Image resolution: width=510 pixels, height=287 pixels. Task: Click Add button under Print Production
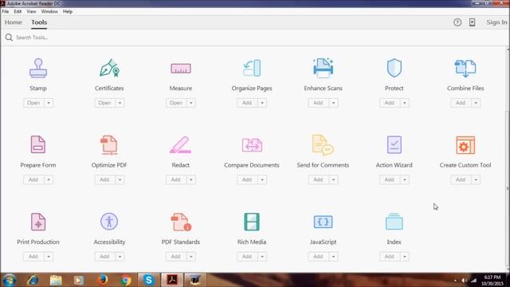pyautogui.click(x=33, y=257)
